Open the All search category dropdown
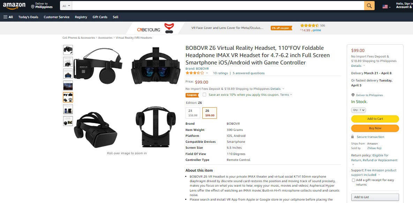Viewport: 413px width, 203px height. click(x=66, y=6)
